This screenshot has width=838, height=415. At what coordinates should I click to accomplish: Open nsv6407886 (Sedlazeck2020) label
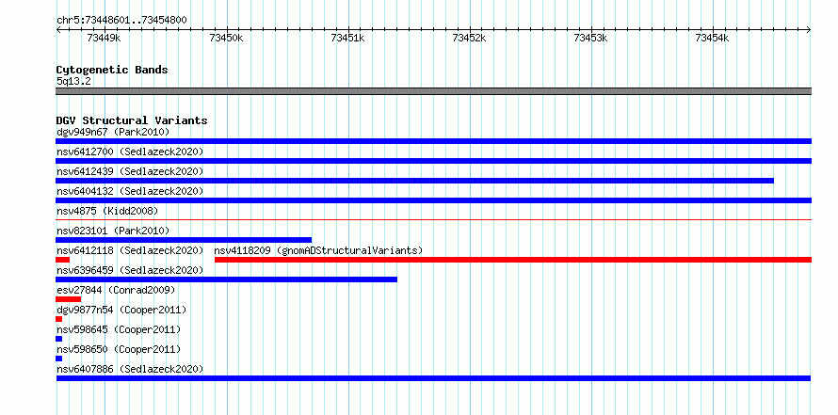[130, 369]
